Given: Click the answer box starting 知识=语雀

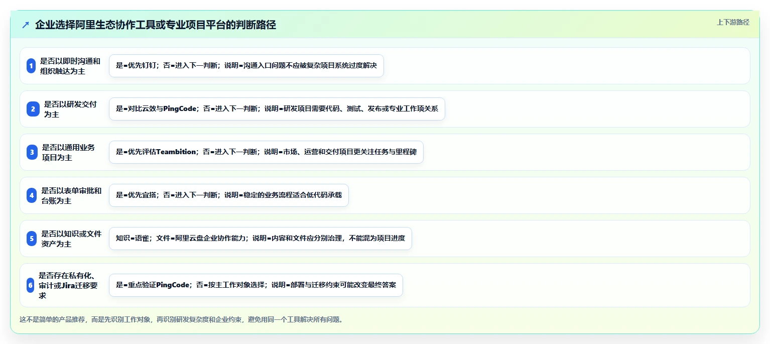Looking at the screenshot, I should pos(261,239).
